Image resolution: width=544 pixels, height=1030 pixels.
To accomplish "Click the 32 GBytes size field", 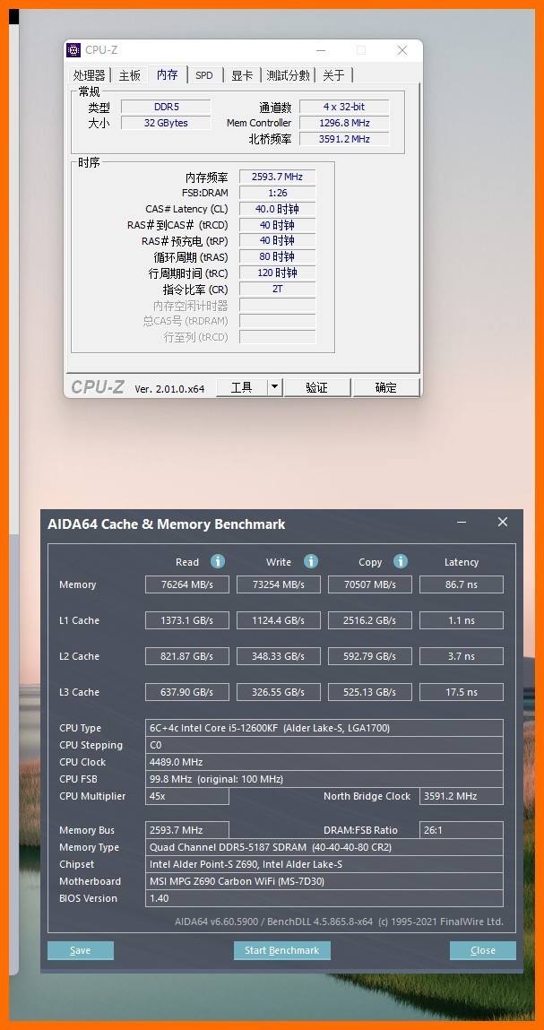I will coord(166,123).
